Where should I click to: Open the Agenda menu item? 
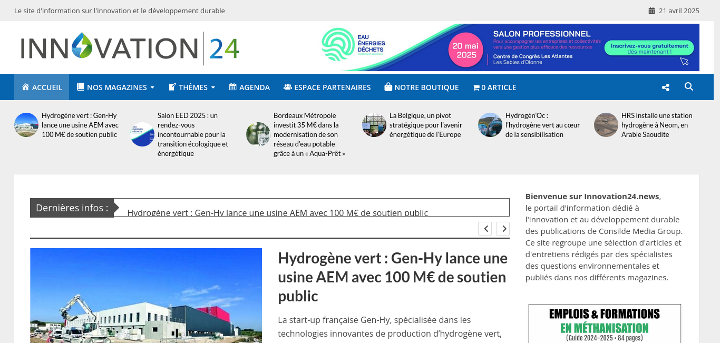[x=249, y=87]
